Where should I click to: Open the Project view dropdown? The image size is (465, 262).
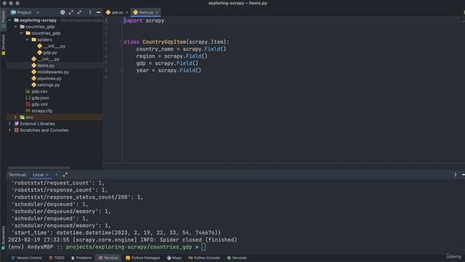25,12
